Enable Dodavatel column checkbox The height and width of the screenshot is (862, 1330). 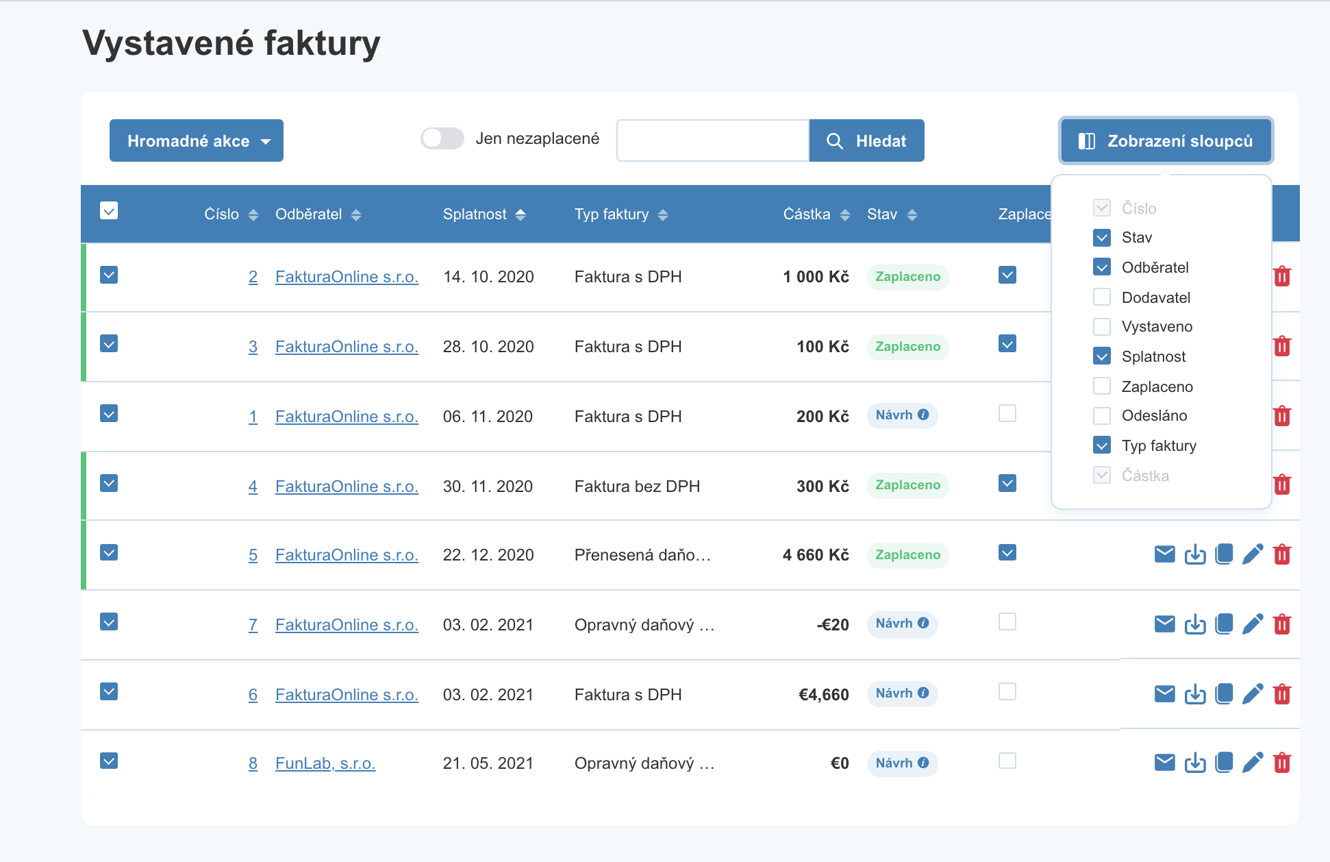1102,297
